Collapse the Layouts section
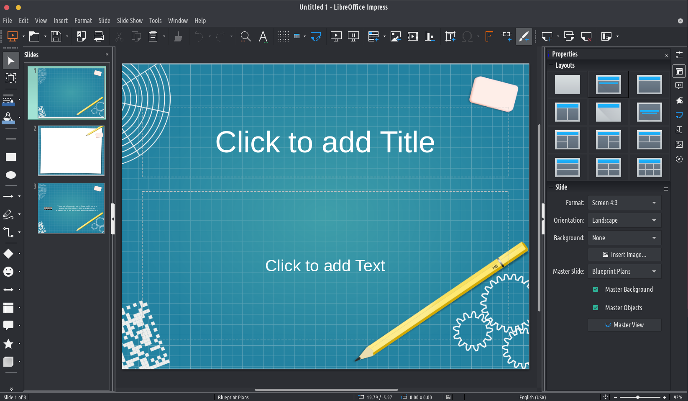The height and width of the screenshot is (401, 688). point(551,65)
